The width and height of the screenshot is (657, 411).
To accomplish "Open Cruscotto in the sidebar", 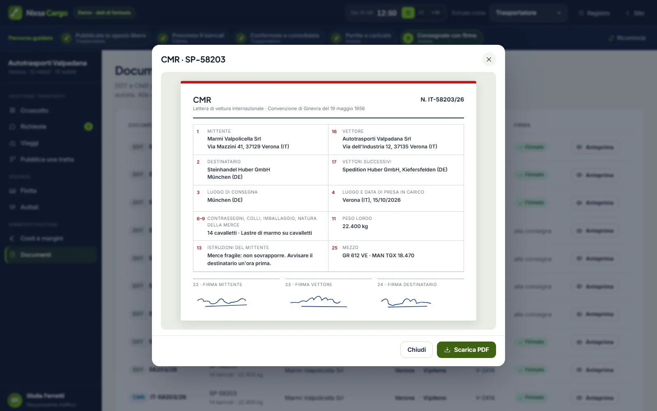I will pos(51,111).
